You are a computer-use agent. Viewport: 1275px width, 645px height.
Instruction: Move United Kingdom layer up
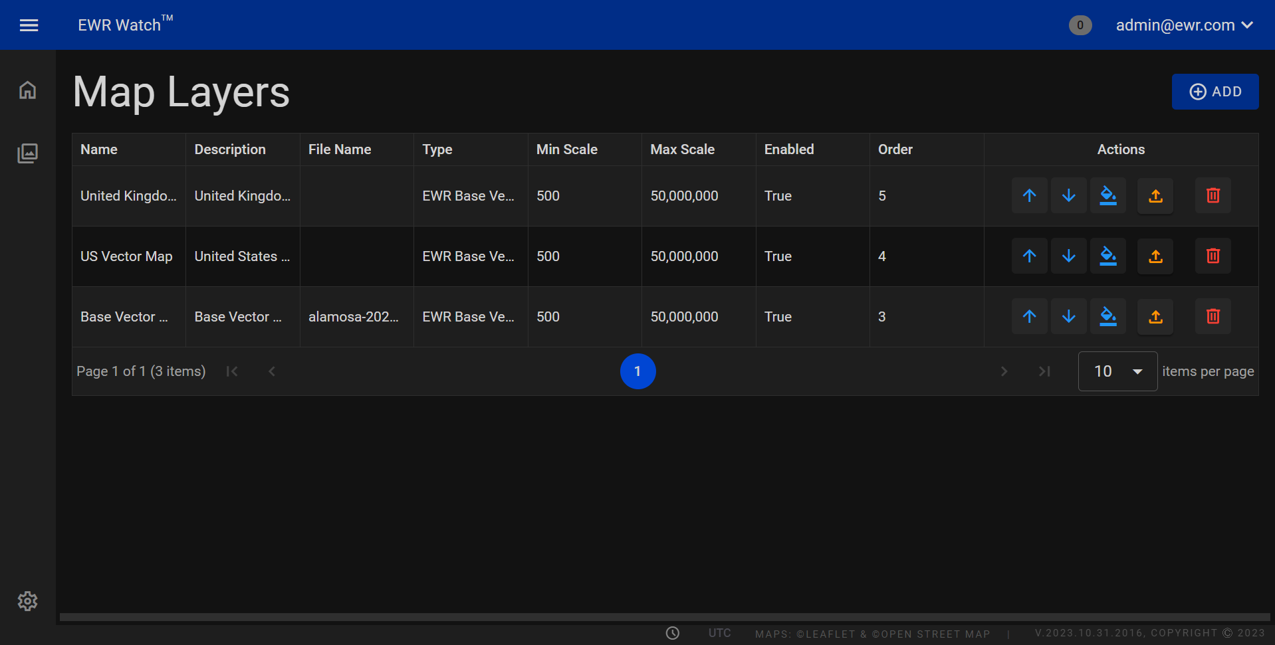coord(1030,195)
